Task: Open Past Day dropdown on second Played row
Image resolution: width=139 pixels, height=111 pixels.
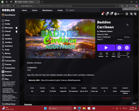Action: point(120,39)
